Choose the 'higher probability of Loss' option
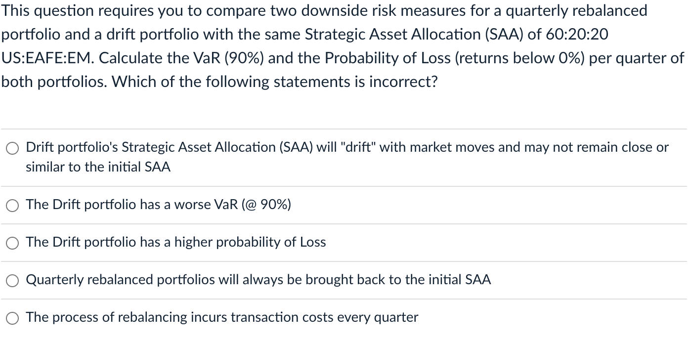Viewport: 690px width, 344px height. click(12, 243)
